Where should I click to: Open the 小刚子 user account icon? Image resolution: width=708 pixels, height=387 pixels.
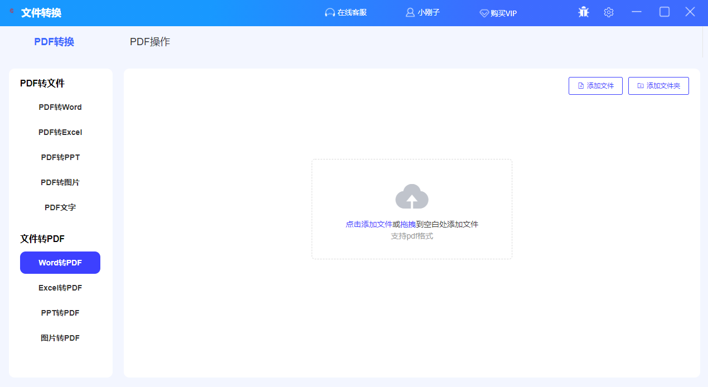(x=409, y=12)
